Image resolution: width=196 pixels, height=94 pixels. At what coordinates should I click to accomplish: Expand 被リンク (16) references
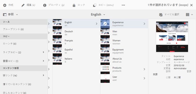[x=43, y=75]
